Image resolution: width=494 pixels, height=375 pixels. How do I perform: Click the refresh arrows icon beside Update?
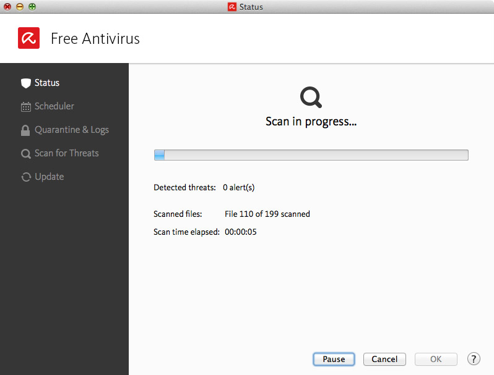[x=26, y=177]
